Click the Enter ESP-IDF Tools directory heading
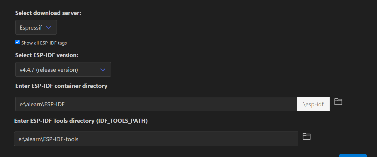 pyautogui.click(x=81, y=121)
